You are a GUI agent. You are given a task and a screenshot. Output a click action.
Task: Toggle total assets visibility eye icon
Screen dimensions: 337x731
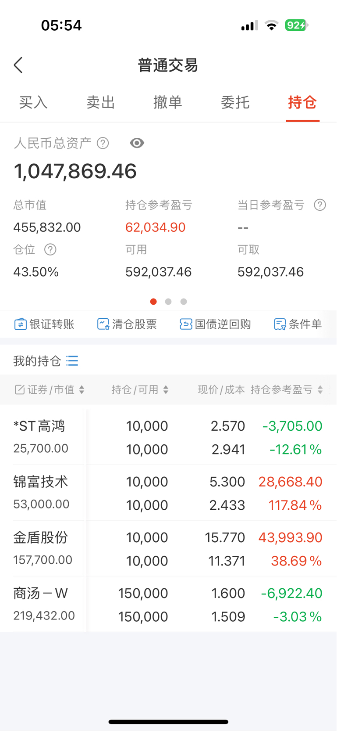137,143
